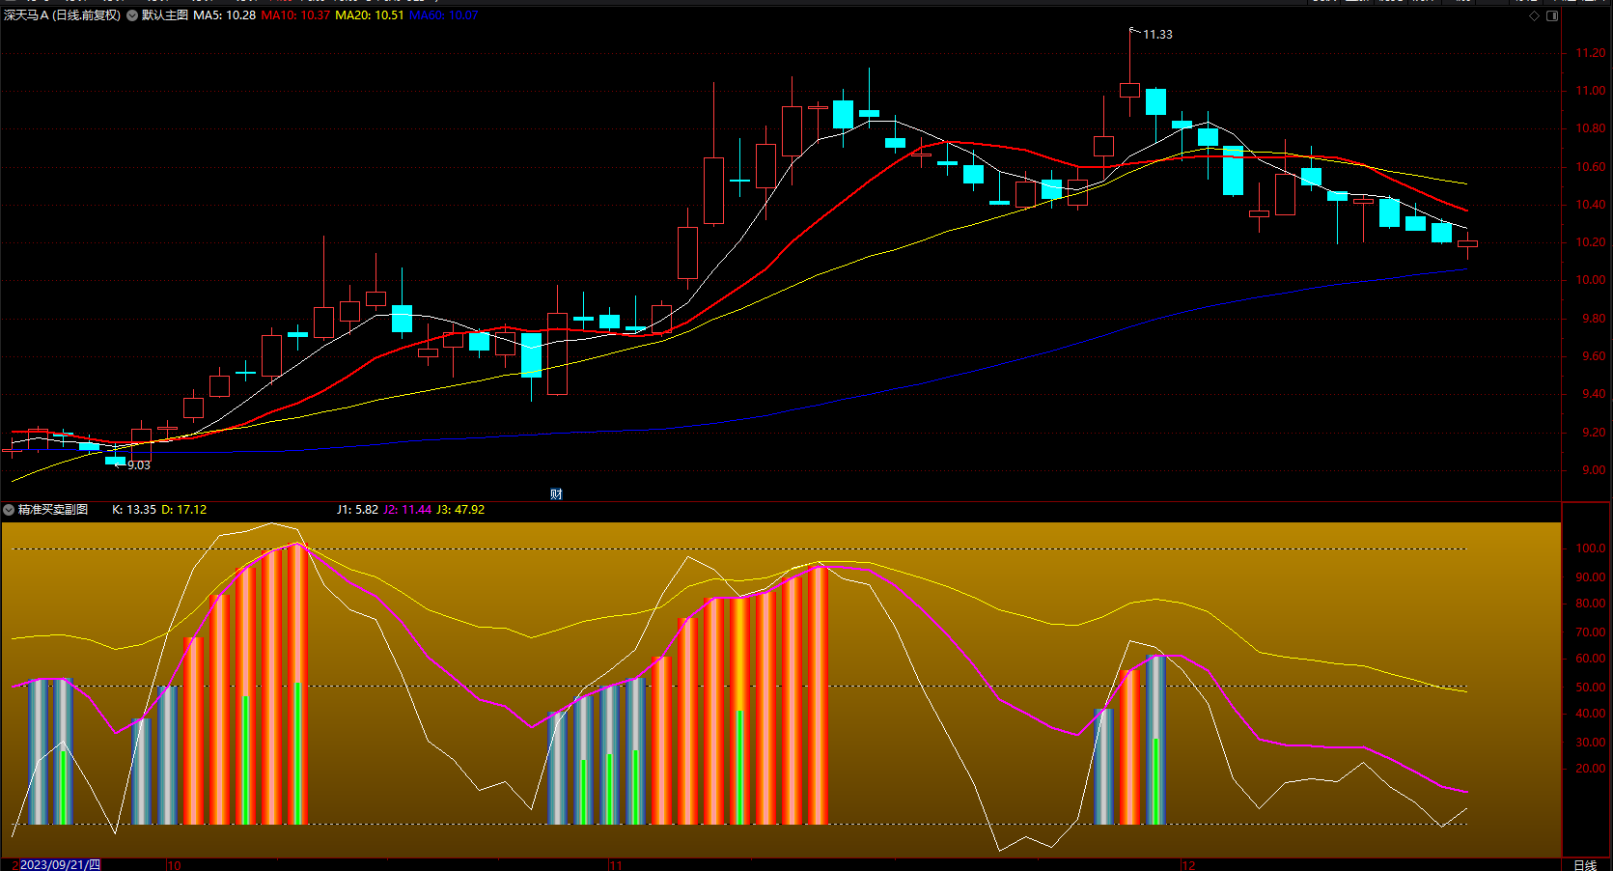Click the 20.00 level on indicator axis
The height and width of the screenshot is (871, 1613).
click(1591, 769)
